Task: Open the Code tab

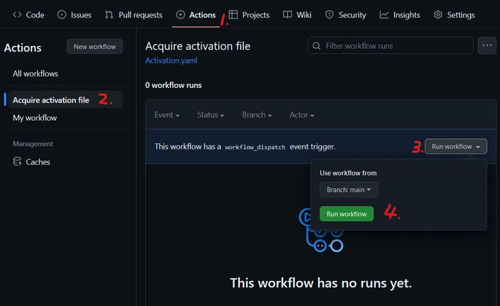Action: pyautogui.click(x=28, y=15)
